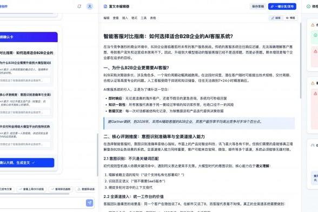The height and width of the screenshot is (212, 318).
Task: Click into the chat message input field
Action: tap(42, 203)
